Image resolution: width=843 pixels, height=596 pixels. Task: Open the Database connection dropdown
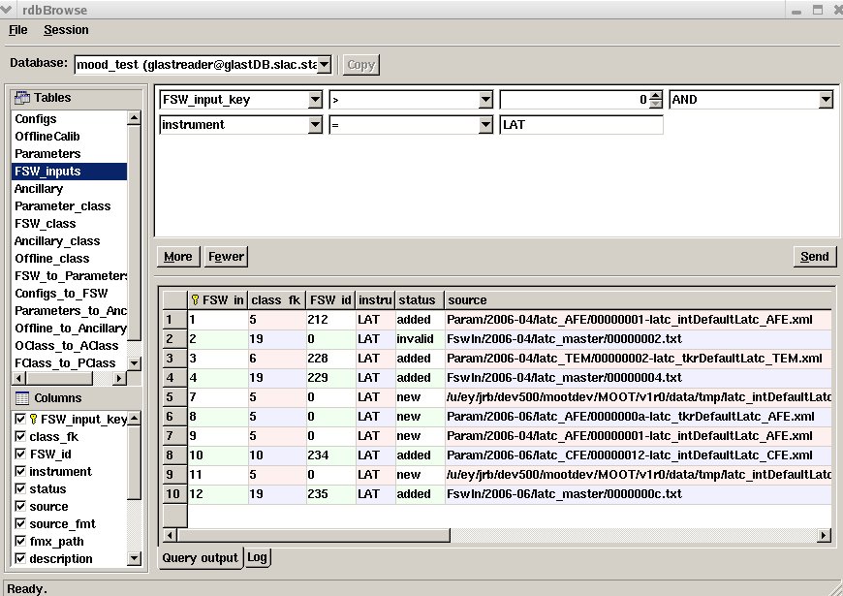pos(324,65)
